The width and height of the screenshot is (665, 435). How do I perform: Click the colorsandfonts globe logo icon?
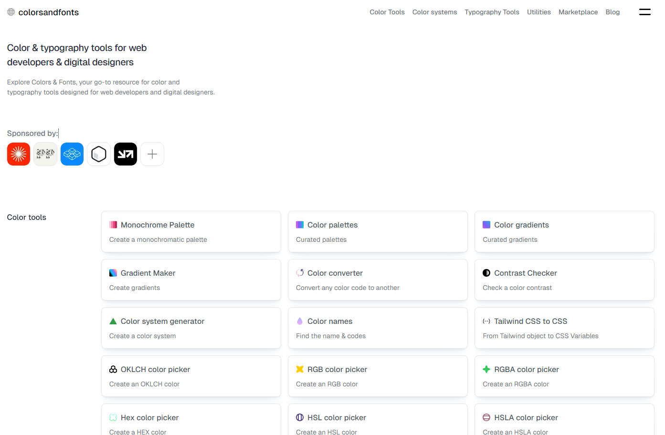[11, 12]
